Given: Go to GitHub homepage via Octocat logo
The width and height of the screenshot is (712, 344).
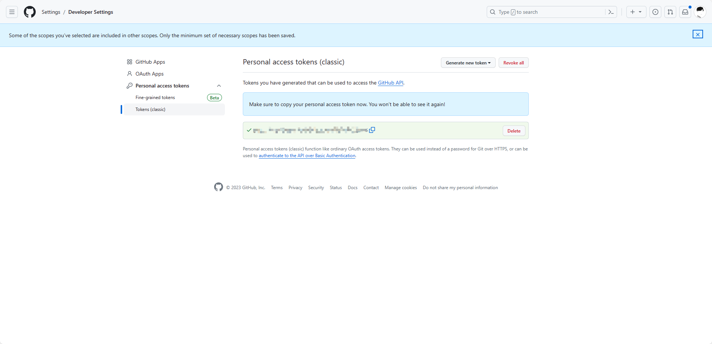Looking at the screenshot, I should 30,12.
